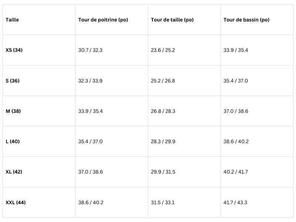Click the 33.9 / 35.4 hip cell for XS
Image resolution: width=296 pixels, height=222 pixels.
tap(236, 50)
